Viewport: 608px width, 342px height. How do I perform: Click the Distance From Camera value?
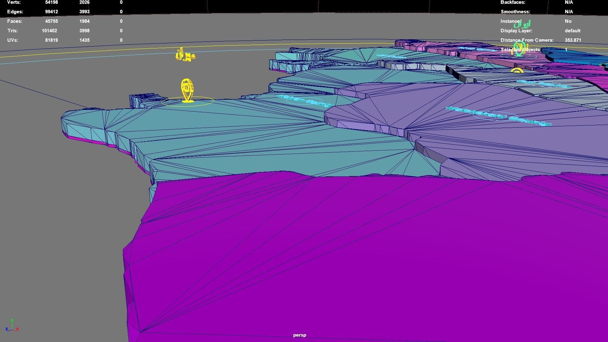pos(573,40)
